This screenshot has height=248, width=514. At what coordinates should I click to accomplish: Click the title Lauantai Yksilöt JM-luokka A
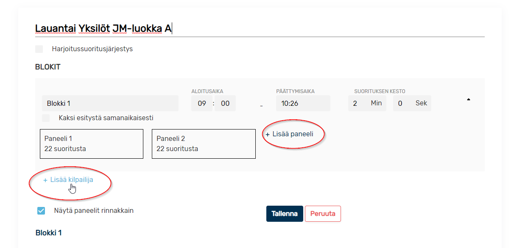103,29
